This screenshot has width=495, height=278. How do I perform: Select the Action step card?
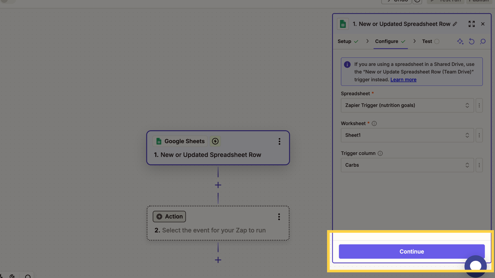(218, 223)
